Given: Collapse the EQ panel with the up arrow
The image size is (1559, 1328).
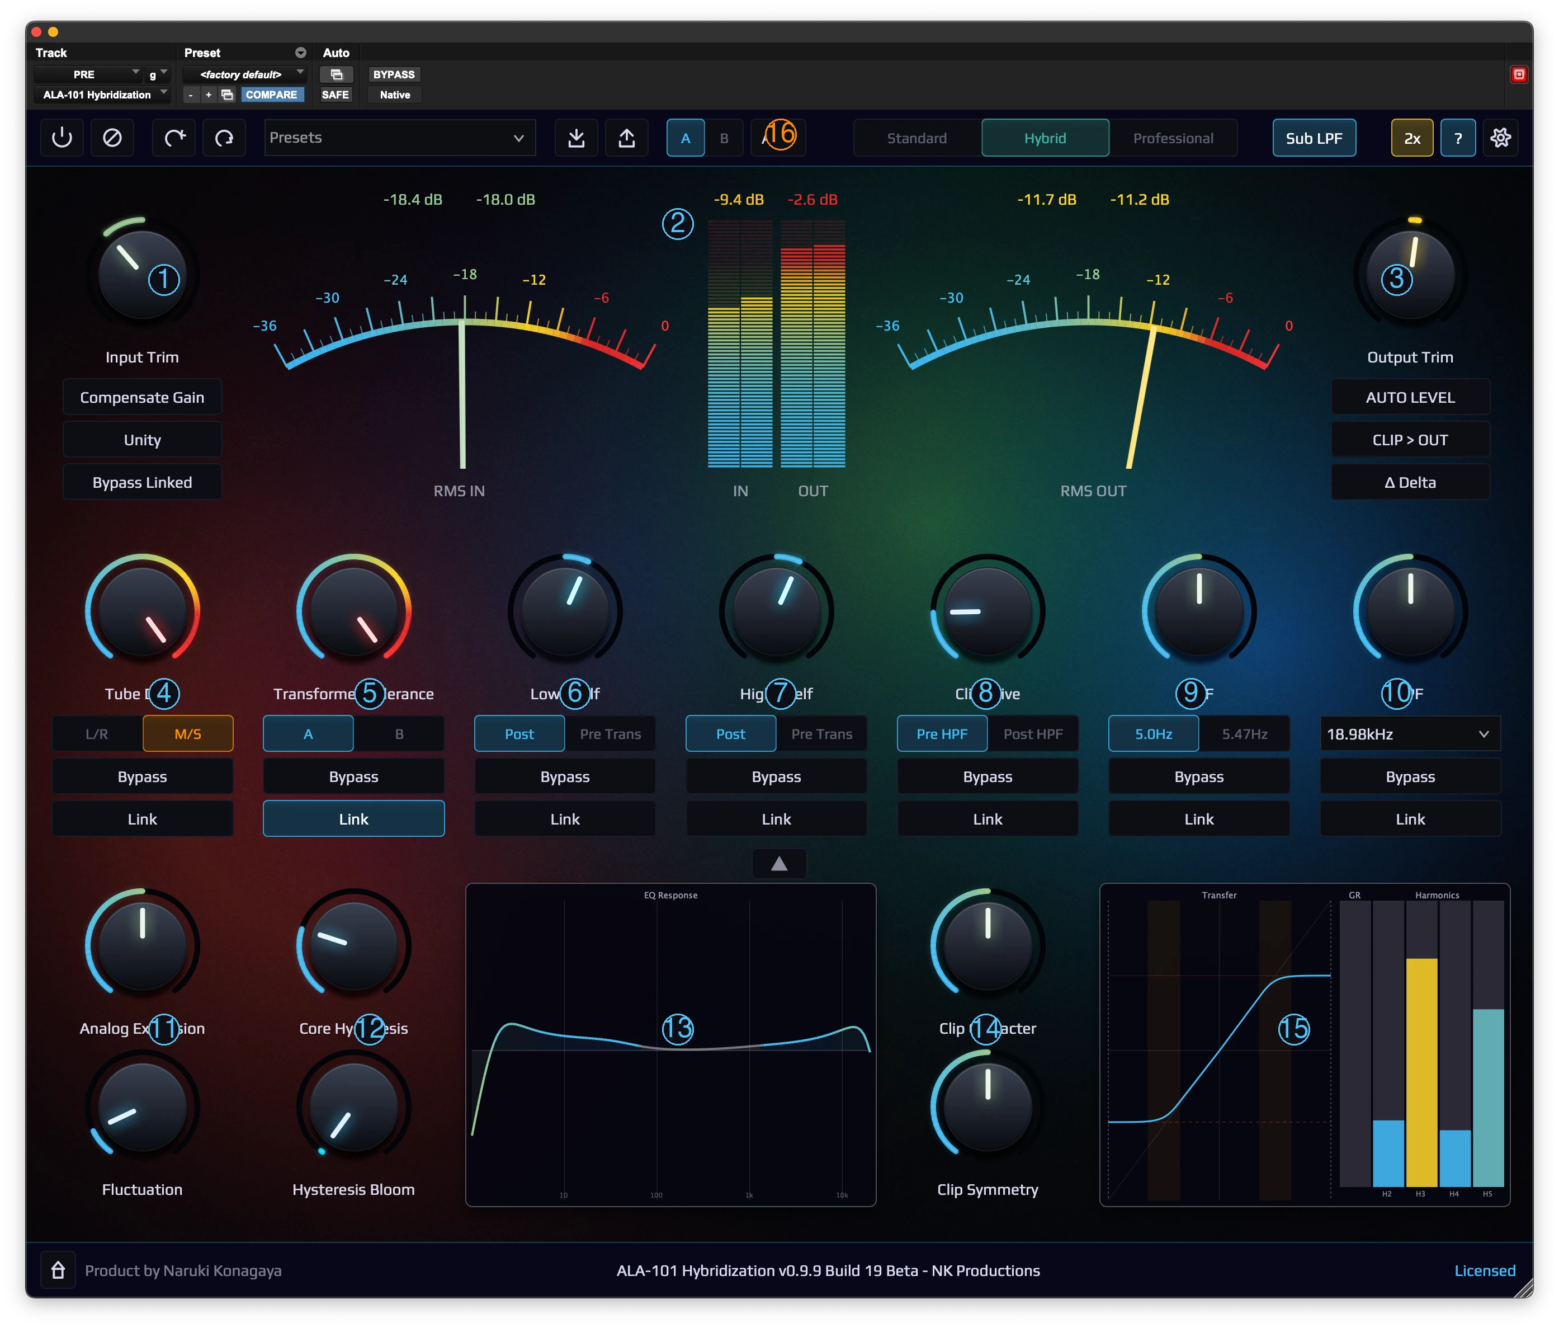Looking at the screenshot, I should 779,864.
